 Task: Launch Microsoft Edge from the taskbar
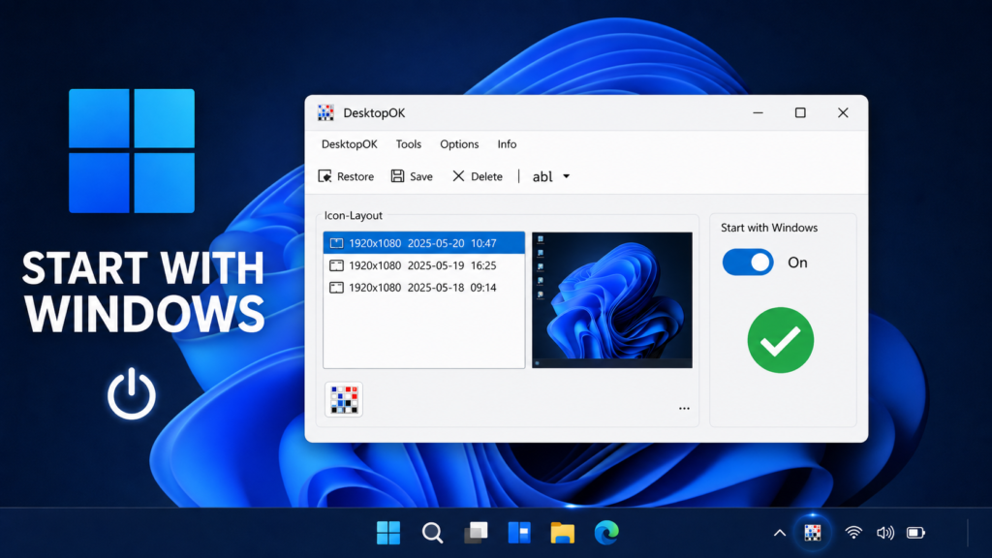(x=606, y=533)
